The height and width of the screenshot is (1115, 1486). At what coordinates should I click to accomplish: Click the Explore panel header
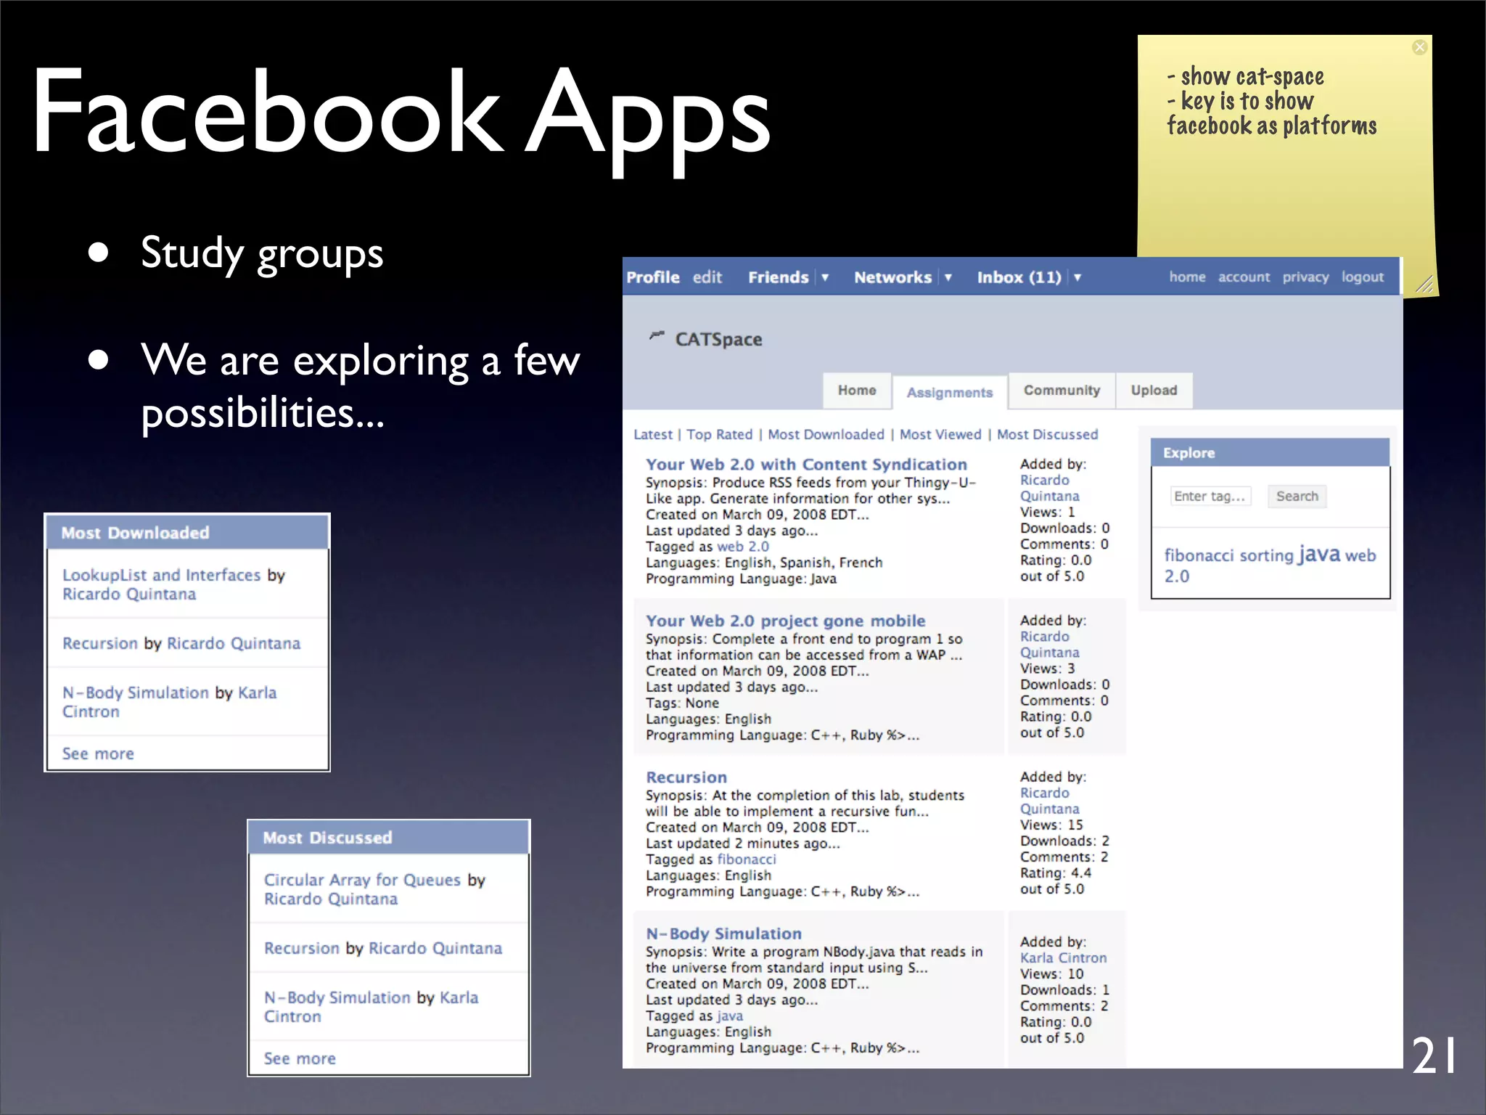(x=1270, y=453)
